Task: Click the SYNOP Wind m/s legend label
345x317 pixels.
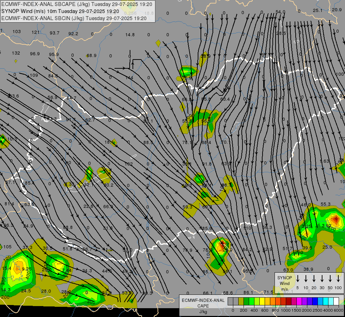Action: (x=284, y=283)
